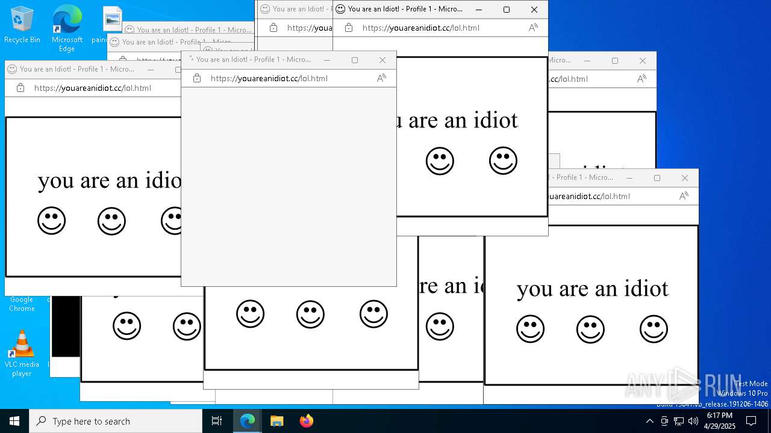Image resolution: width=771 pixels, height=433 pixels.
Task: Open the VLC media player desktop shortcut
Action: point(22,354)
